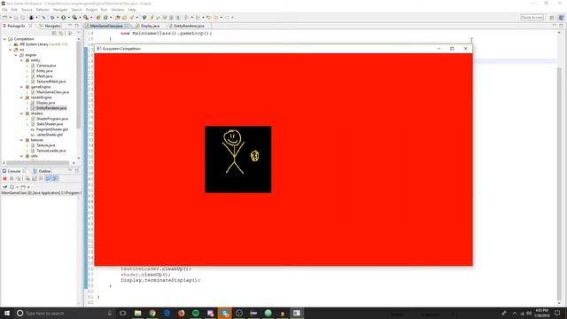
Task: Open the File menu
Action: (4, 10)
